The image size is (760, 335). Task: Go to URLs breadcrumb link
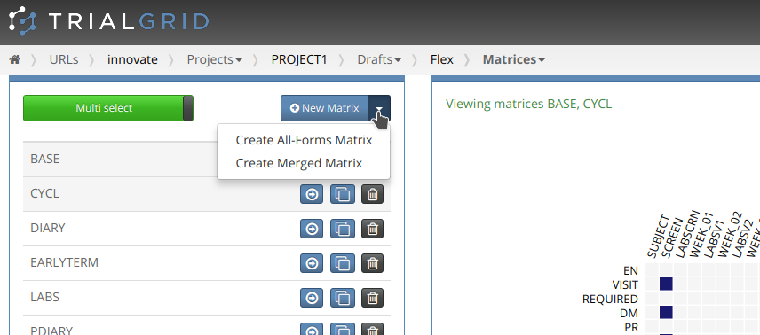(64, 59)
